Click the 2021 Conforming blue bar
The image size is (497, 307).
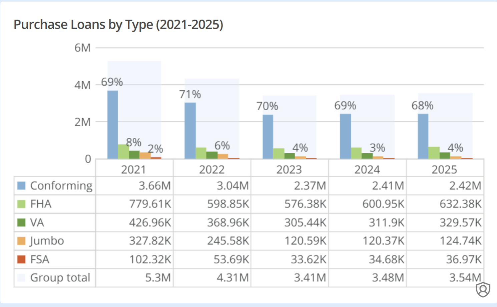[x=112, y=125]
